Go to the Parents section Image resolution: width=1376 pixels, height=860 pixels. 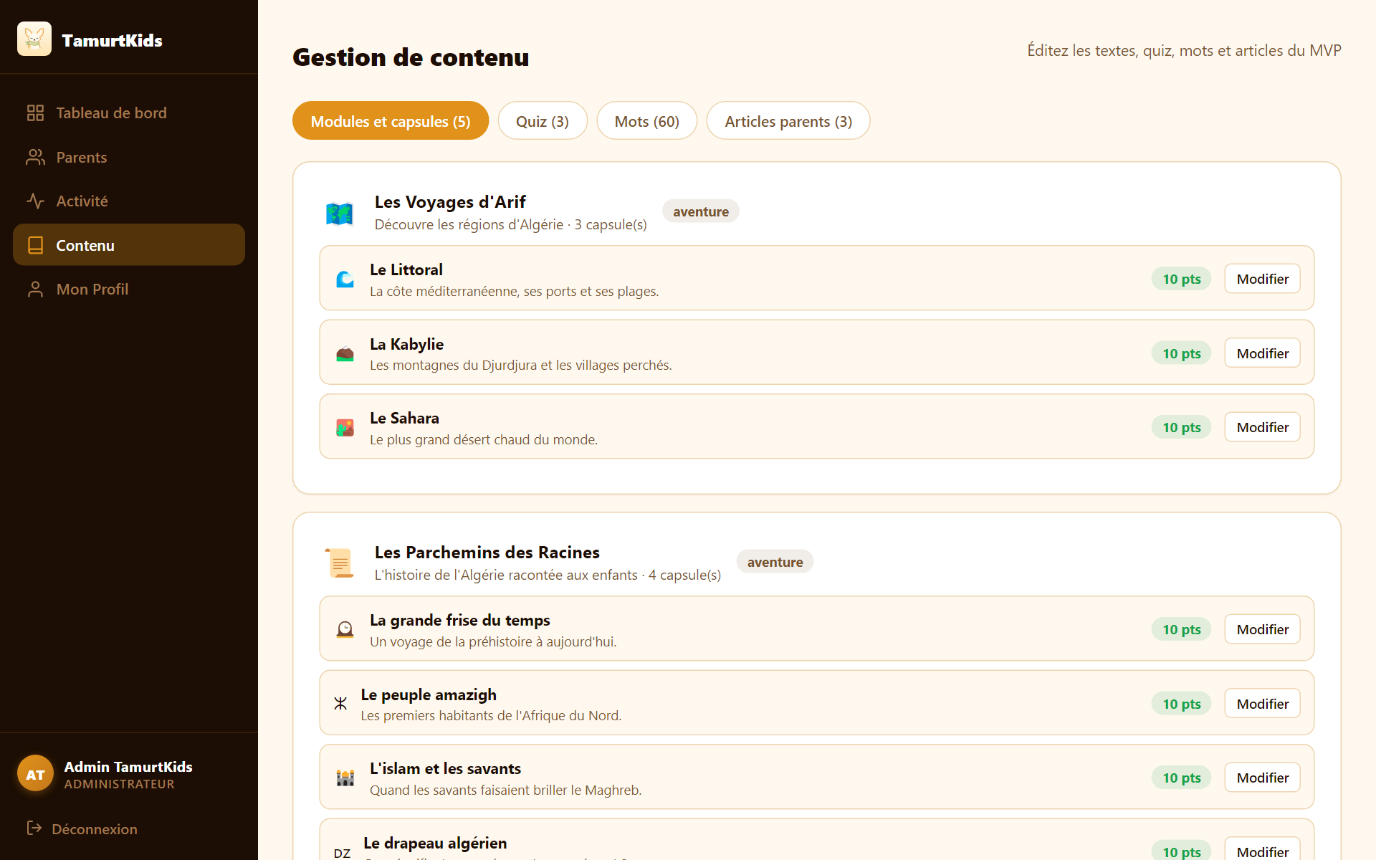pos(129,157)
